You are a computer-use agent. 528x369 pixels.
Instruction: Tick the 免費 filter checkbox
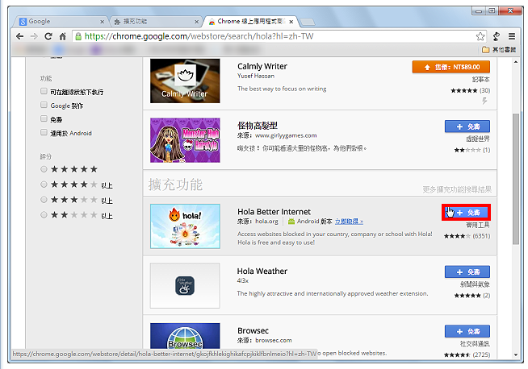(x=44, y=118)
